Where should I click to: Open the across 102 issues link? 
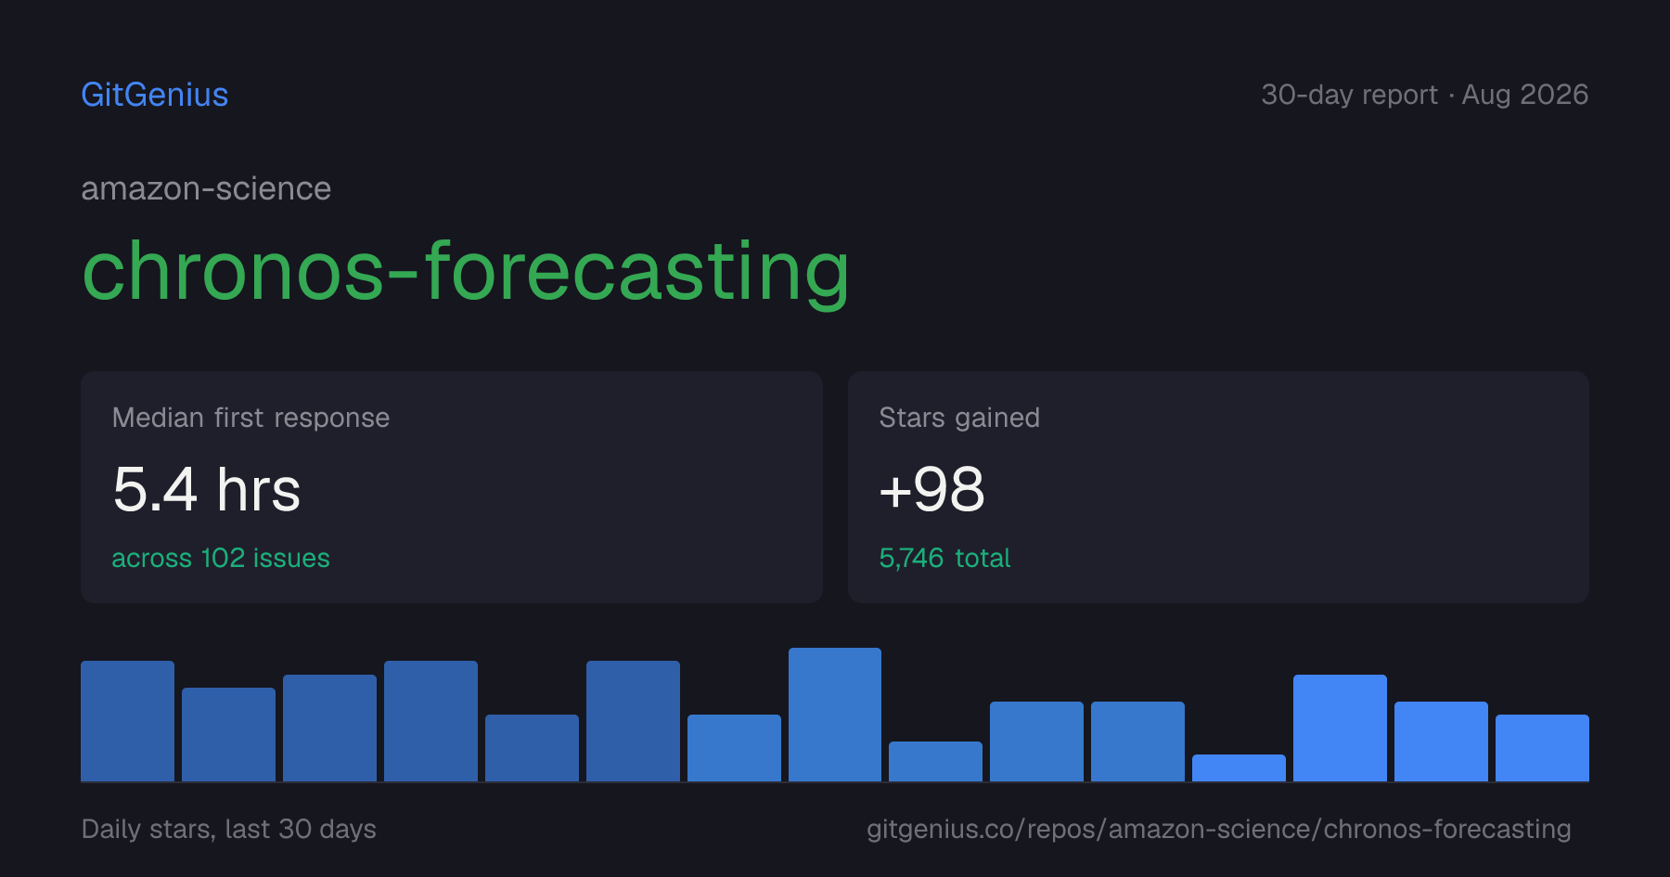221,558
